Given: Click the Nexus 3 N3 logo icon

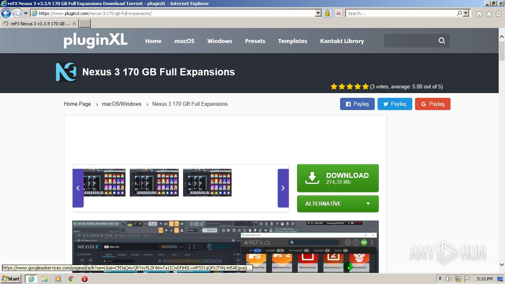Looking at the screenshot, I should (x=66, y=72).
